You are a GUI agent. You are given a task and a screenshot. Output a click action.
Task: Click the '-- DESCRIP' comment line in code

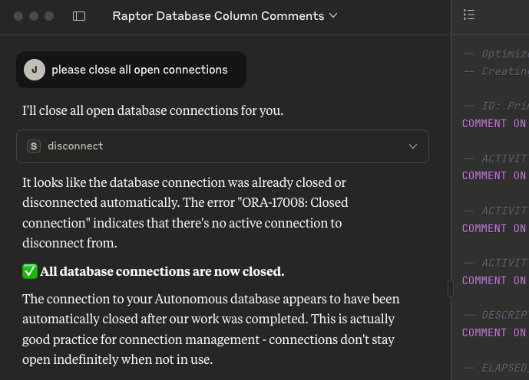[x=495, y=315]
